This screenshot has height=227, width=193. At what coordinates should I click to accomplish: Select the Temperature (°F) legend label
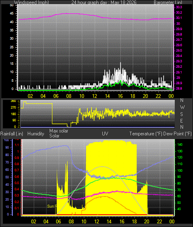(146, 134)
